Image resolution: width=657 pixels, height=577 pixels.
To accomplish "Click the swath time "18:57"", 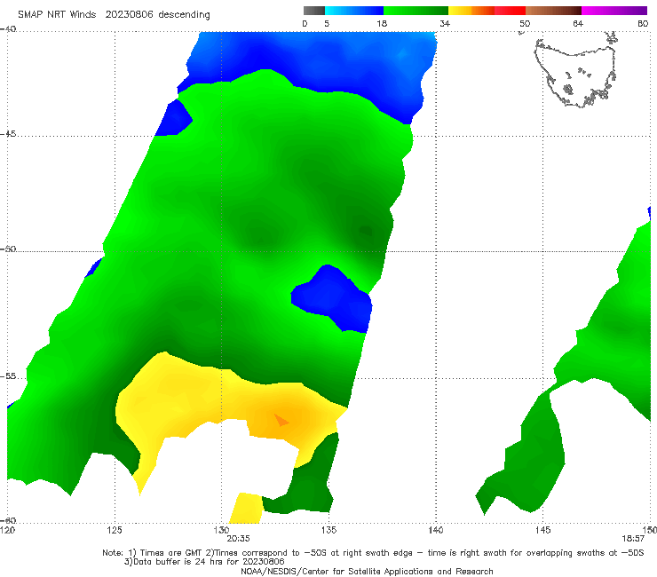I will (x=633, y=539).
